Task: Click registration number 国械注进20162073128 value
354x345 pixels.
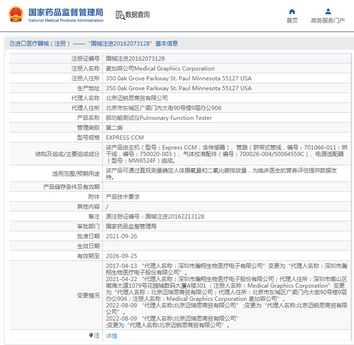Action: tap(135, 59)
